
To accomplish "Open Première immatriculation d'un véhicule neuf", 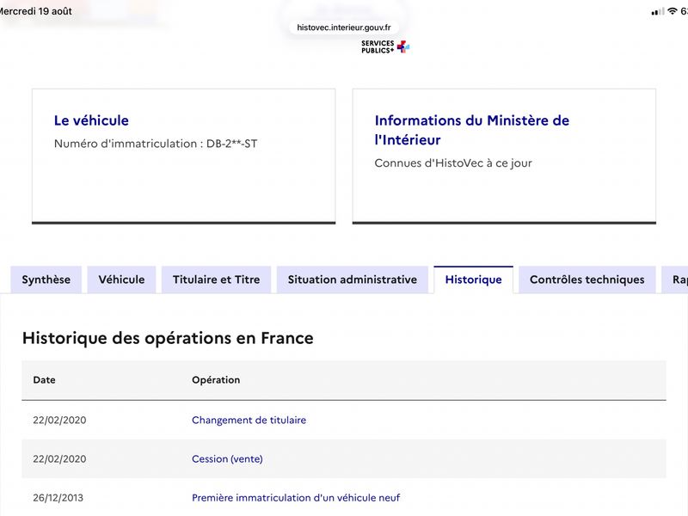I will (x=296, y=498).
